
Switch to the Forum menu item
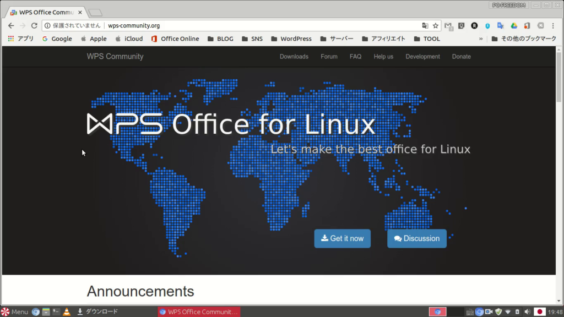[329, 56]
